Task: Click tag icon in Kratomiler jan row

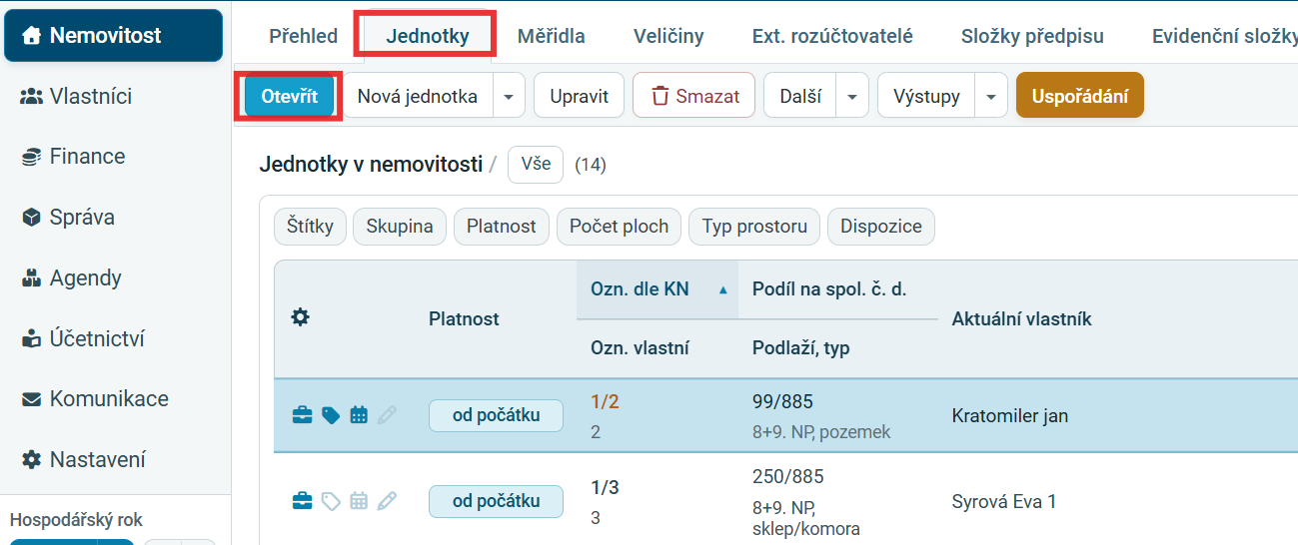Action: pyautogui.click(x=330, y=415)
